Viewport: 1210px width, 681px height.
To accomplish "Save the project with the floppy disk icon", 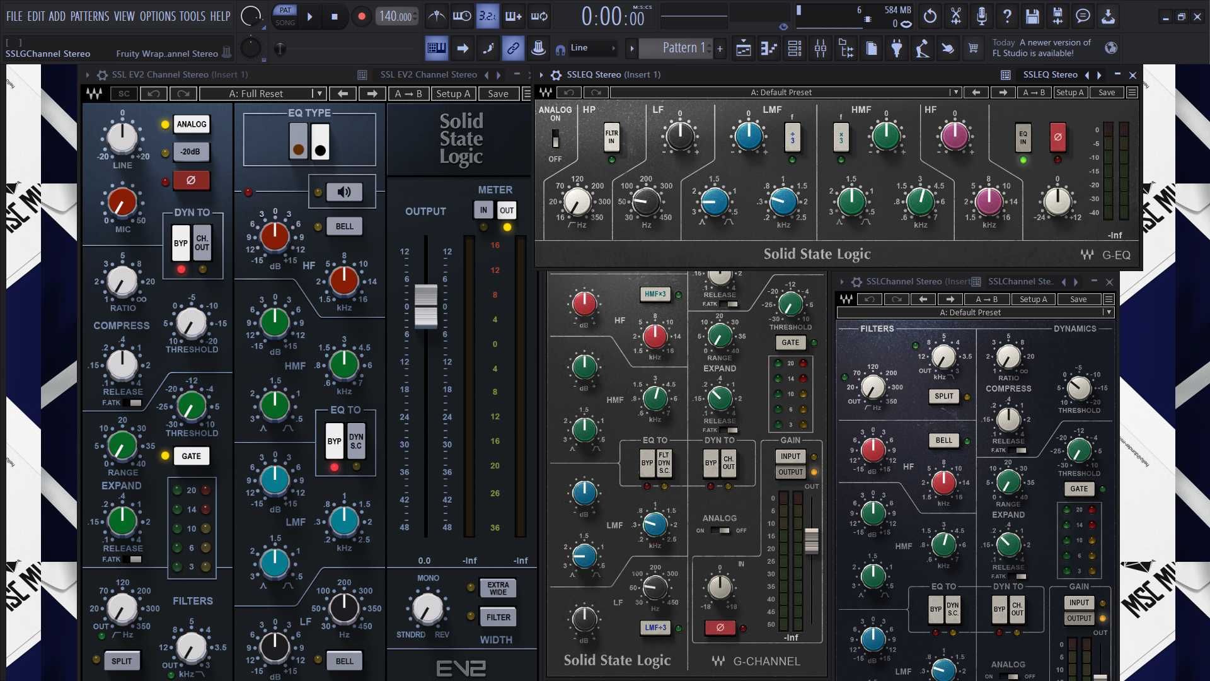I will pos(1032,16).
